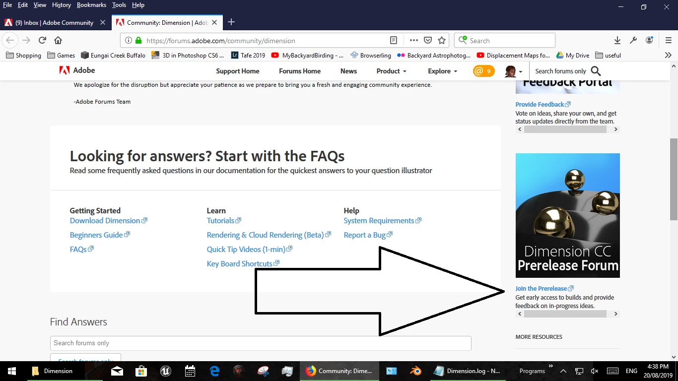678x381 pixels.
Task: Reload the page with the refresh icon
Action: pyautogui.click(x=43, y=40)
